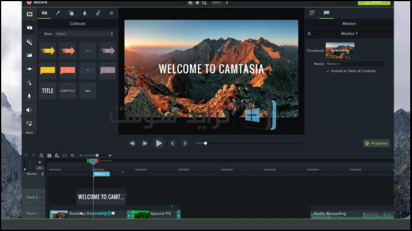Open the Media bin from the sidebar
The width and height of the screenshot is (412, 231).
pos(30,14)
